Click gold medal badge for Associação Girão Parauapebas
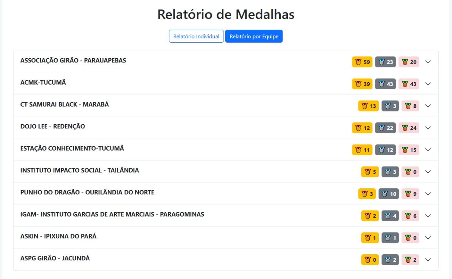 362,62
